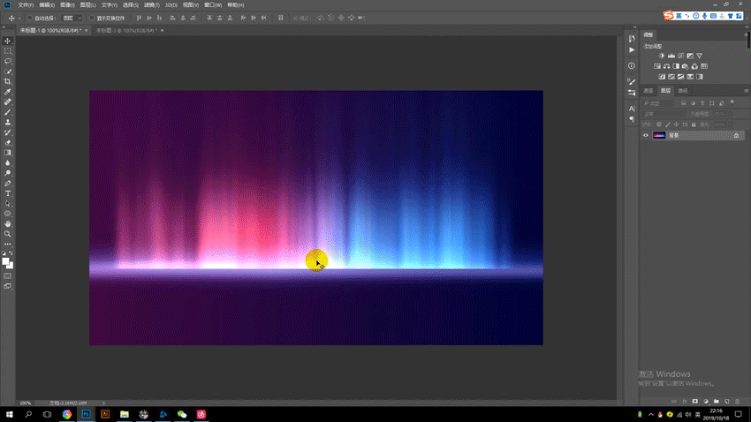Add a Curves adjustment
The image size is (751, 422).
[680, 56]
